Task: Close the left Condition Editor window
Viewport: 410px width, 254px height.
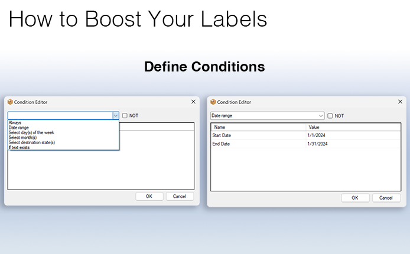Action: click(x=193, y=102)
